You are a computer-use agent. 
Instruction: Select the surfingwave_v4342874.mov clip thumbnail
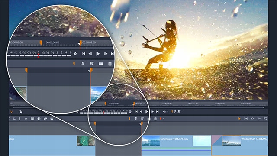(151, 140)
